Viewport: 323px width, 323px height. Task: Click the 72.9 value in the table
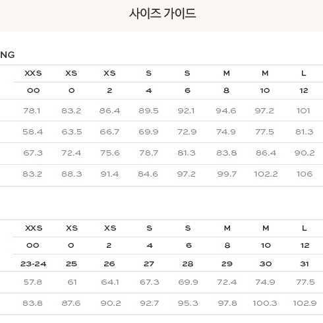pos(187,132)
